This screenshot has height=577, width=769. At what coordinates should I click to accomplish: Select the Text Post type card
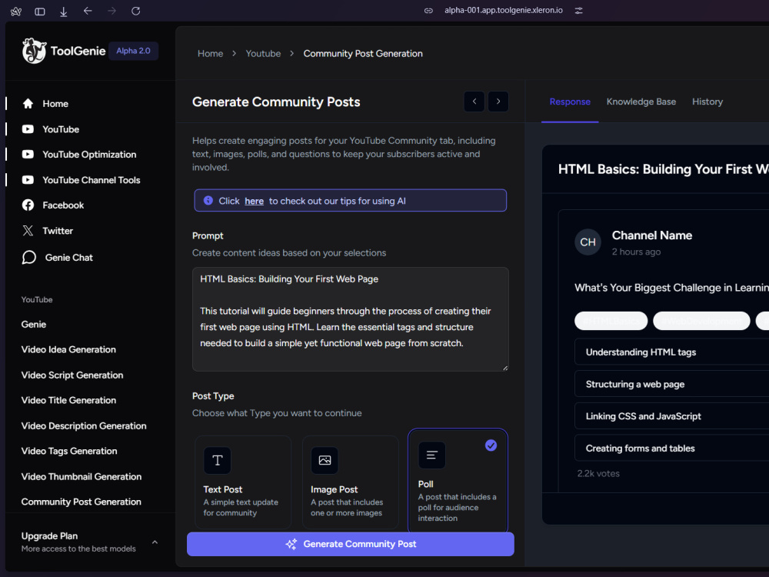243,482
